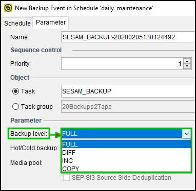Click the SEP sesam logo in the title bar
This screenshot has width=196, height=191.
8,8
